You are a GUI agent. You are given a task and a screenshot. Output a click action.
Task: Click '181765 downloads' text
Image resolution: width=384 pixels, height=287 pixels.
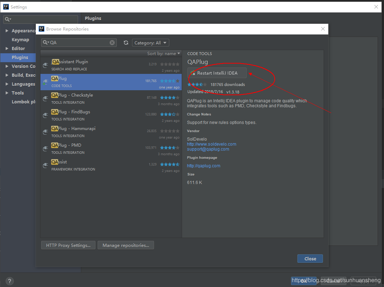coord(227,85)
